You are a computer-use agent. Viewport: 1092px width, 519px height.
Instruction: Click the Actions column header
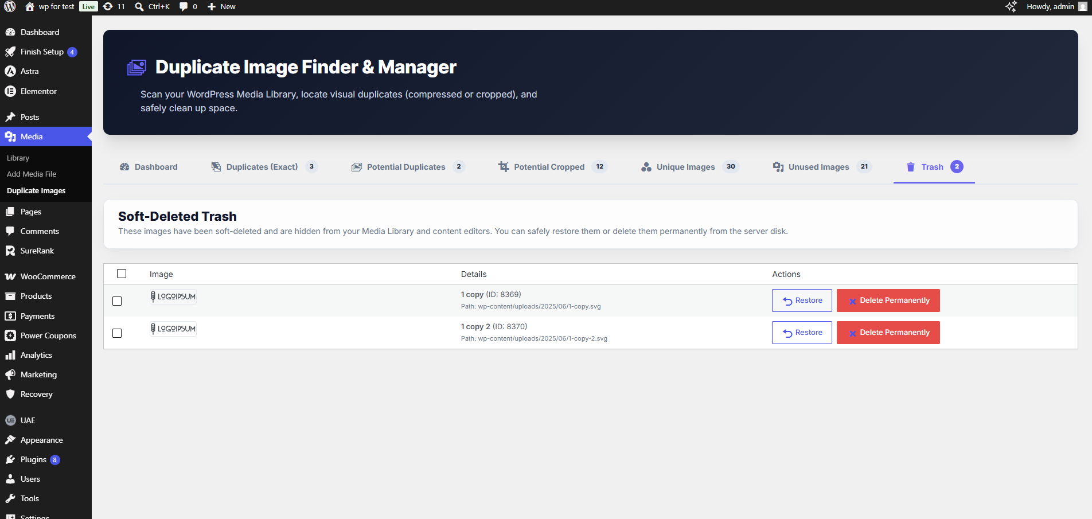pos(786,274)
